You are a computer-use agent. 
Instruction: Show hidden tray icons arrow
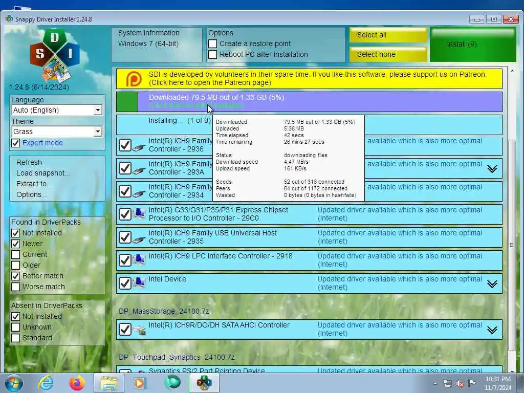pos(435,384)
